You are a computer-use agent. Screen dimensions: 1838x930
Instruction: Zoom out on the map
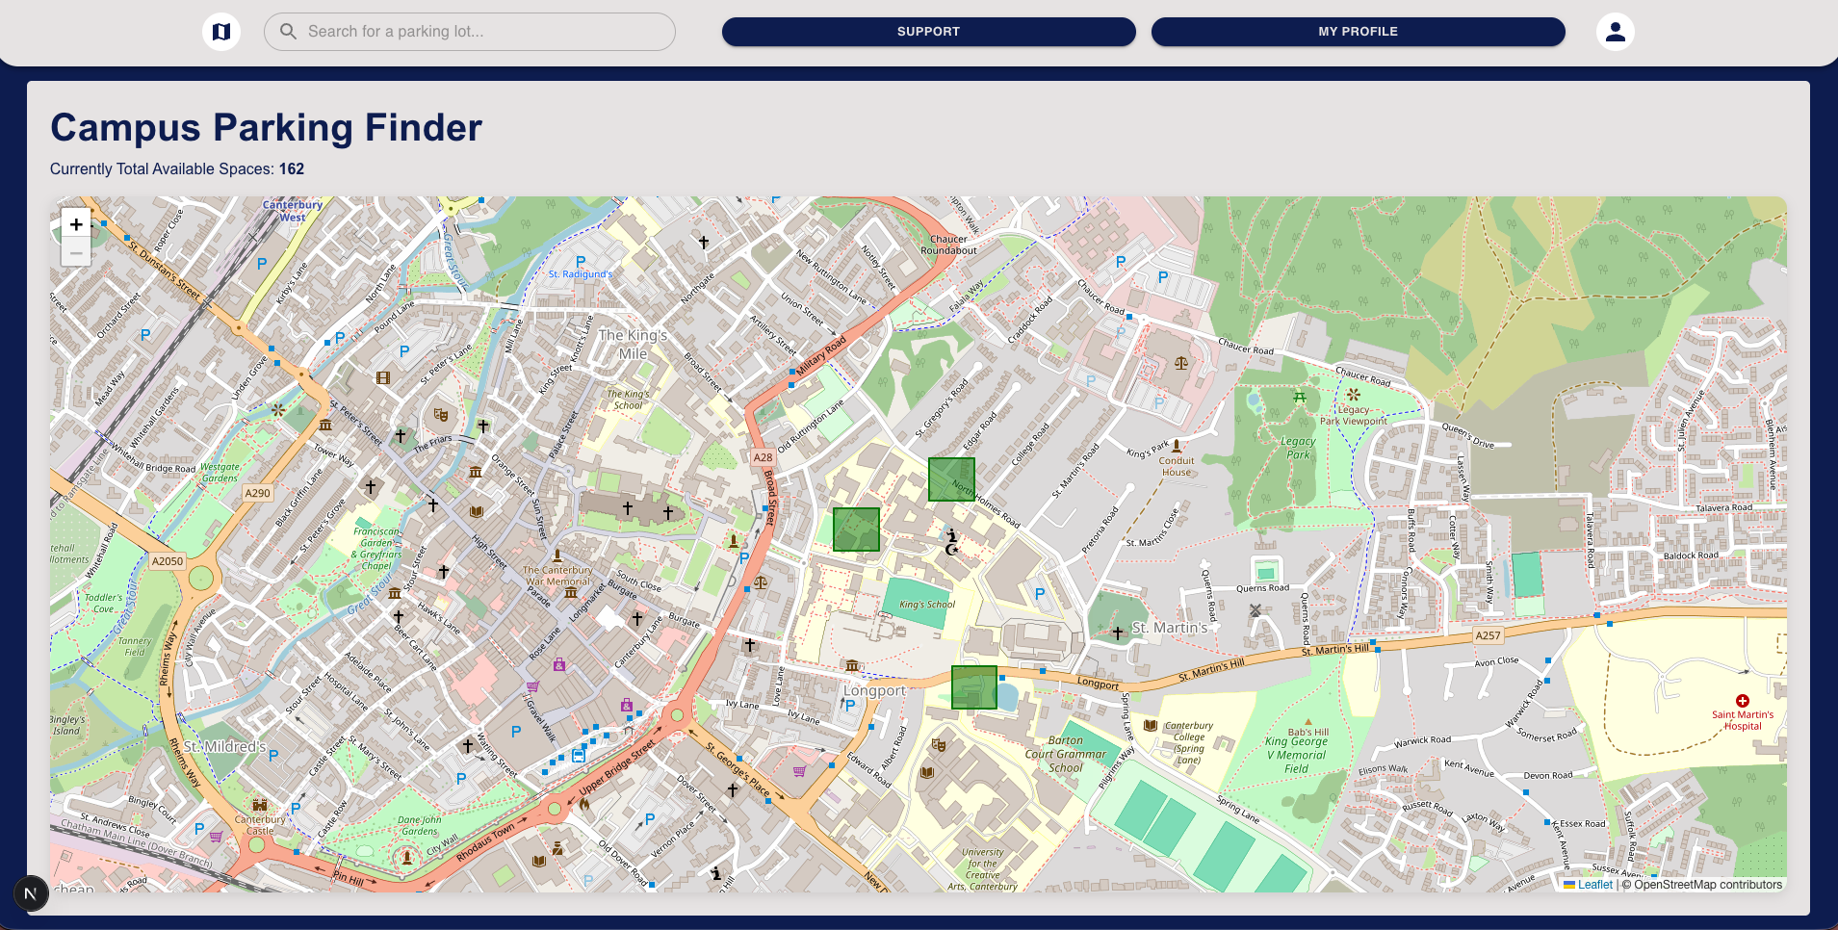(x=76, y=252)
